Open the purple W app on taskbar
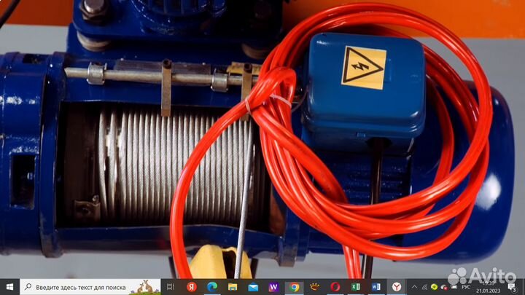The height and width of the screenshot is (295, 525). coord(273,287)
